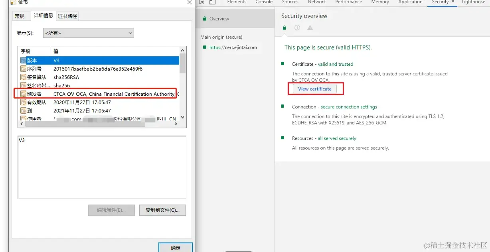Click the 使用者 field row icon

coord(23,118)
